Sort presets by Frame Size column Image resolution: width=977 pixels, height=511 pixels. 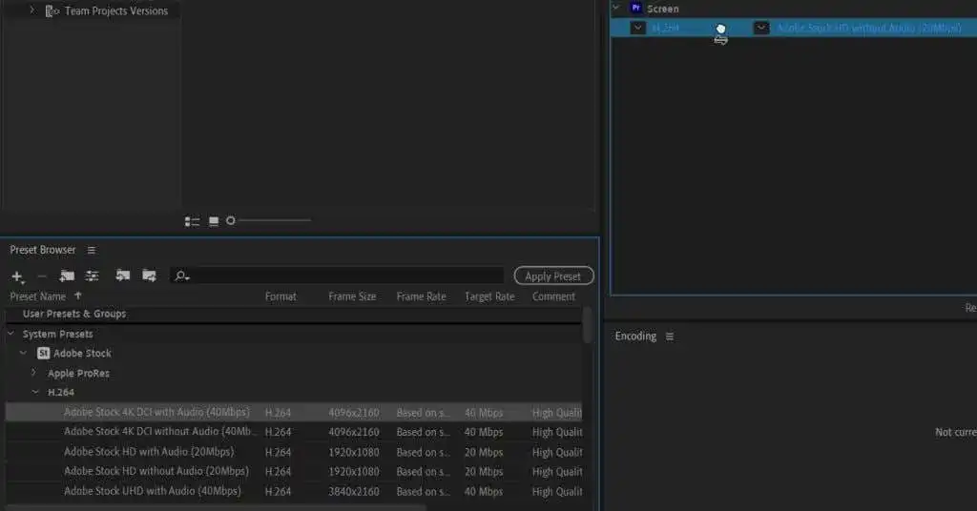pos(352,296)
